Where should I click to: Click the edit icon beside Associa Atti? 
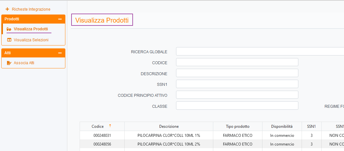(9, 63)
